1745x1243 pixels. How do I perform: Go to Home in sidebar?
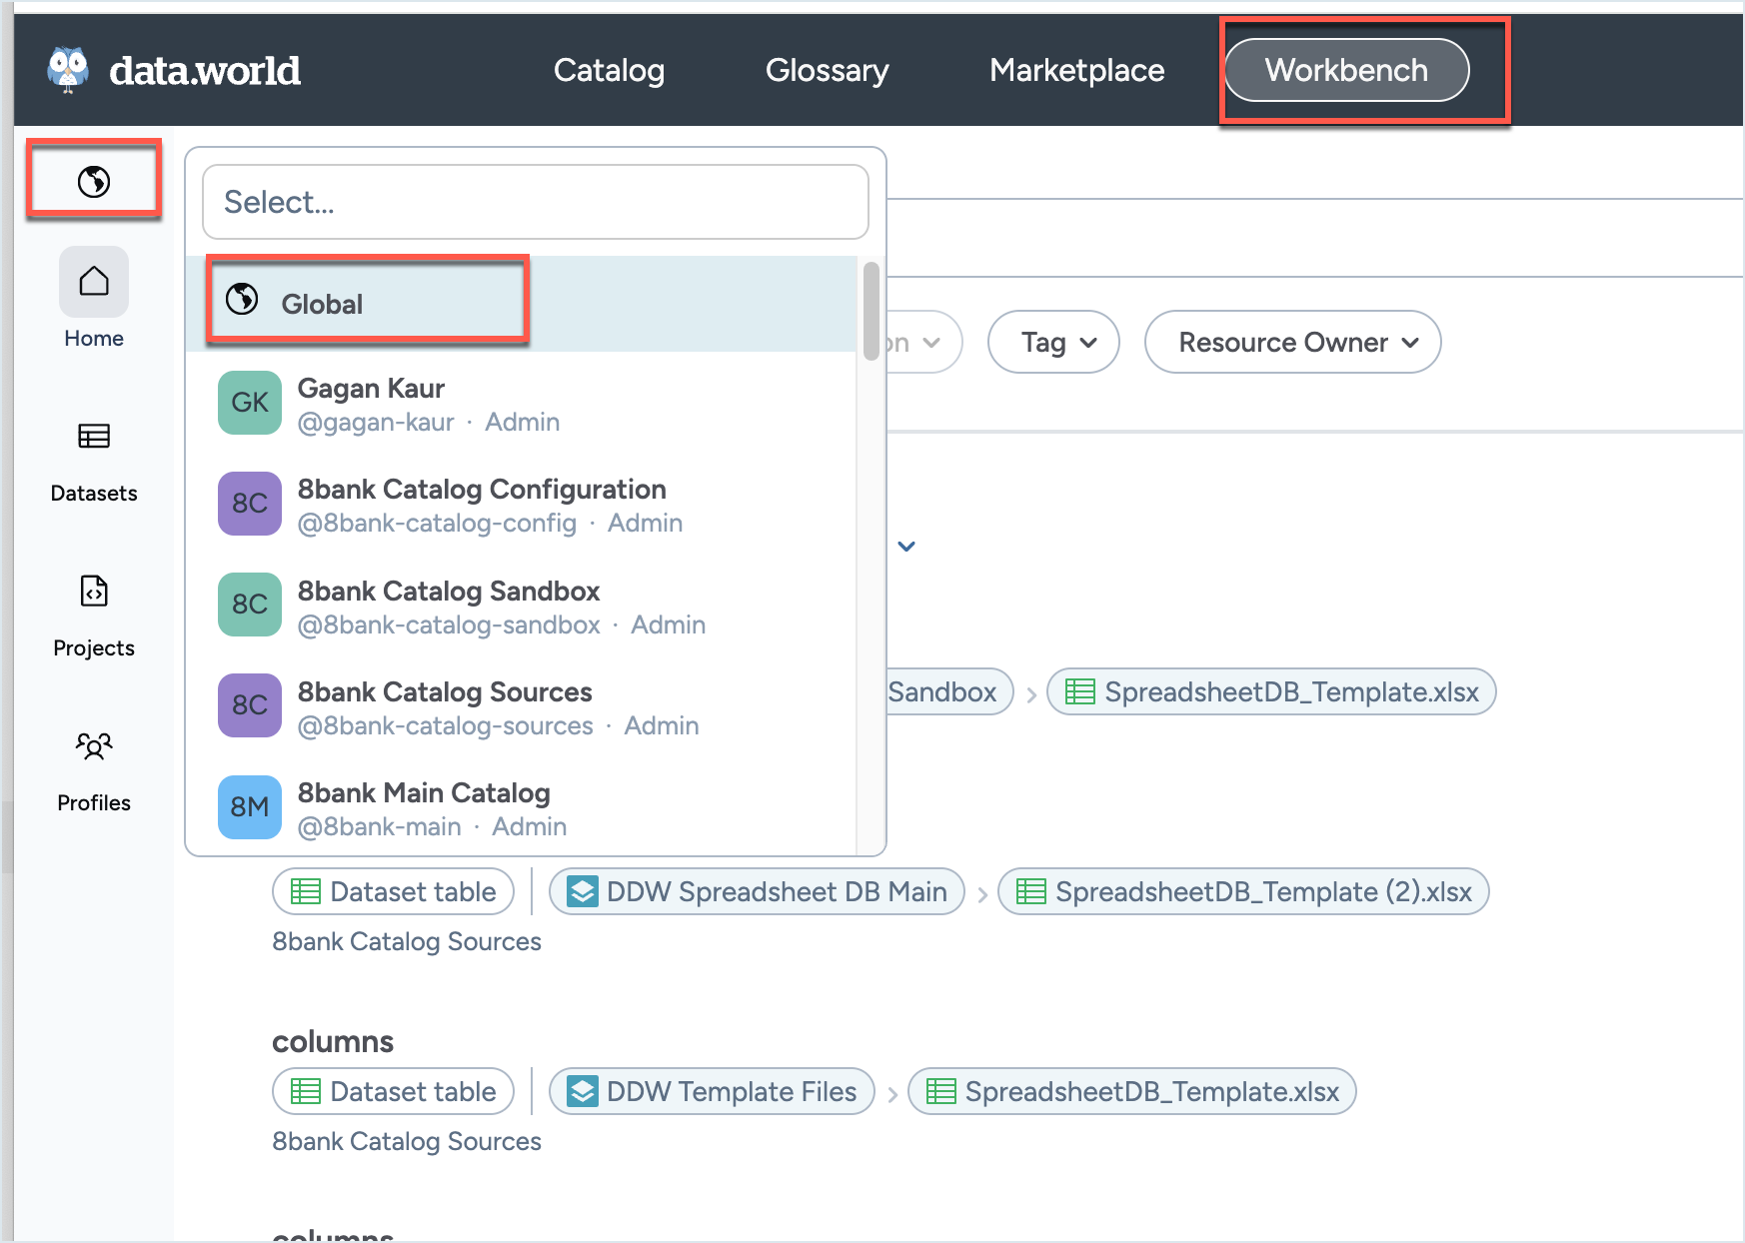[x=94, y=298]
